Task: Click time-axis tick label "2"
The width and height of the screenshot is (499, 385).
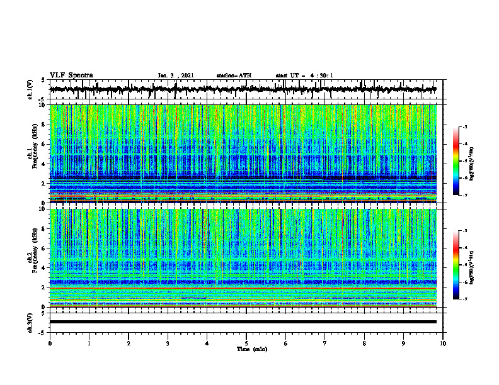Action: (x=129, y=343)
